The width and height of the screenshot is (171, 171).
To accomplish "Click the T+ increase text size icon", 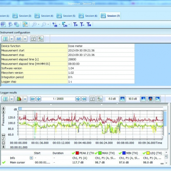I will (76, 24).
